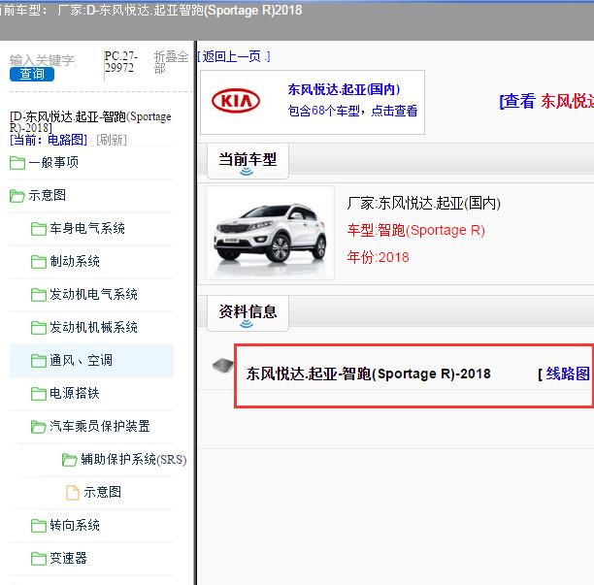Open the 示意图 document under SRS
The width and height of the screenshot is (594, 585).
pos(103,492)
